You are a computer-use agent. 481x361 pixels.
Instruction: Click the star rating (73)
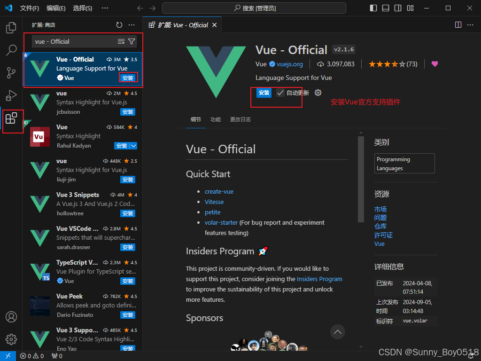point(393,64)
